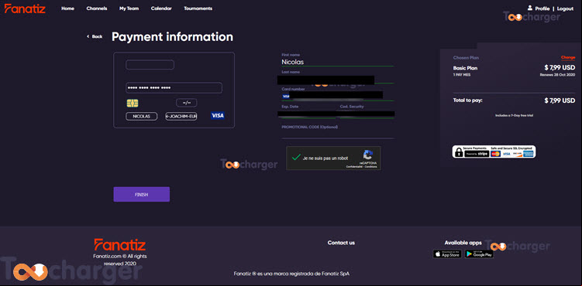Navigate to Tournaments
The height and width of the screenshot is (286, 582).
click(198, 9)
